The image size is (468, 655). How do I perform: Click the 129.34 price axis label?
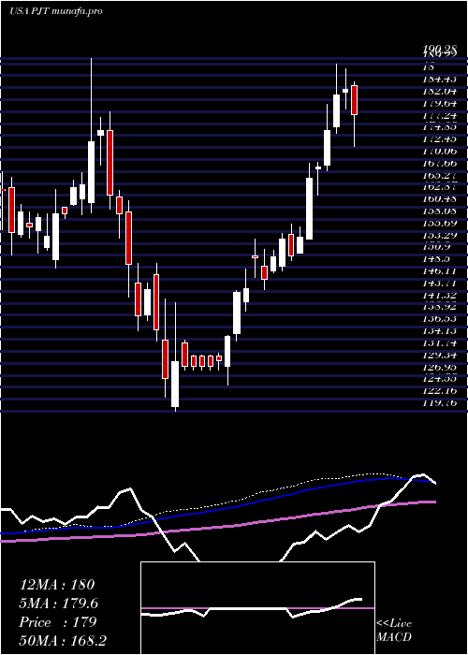[x=440, y=356]
